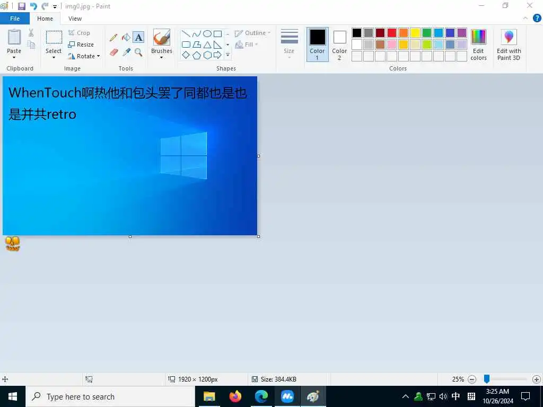Screen dimensions: 543x407
Task: Open the shape Fill dropdown
Action: point(247,45)
